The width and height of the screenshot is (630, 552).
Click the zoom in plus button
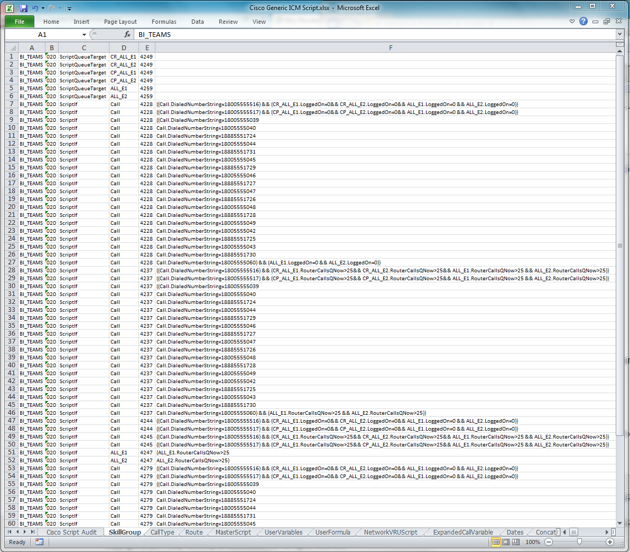[609, 542]
